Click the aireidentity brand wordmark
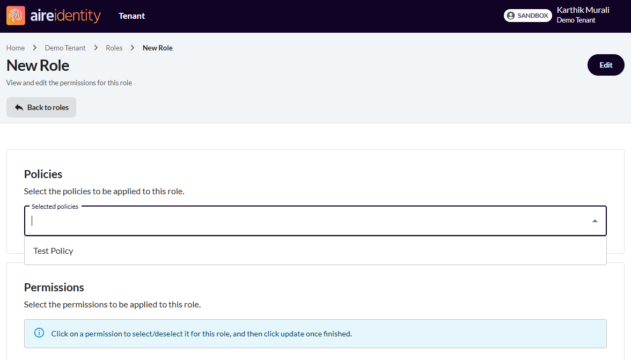Image resolution: width=631 pixels, height=360 pixels. [x=65, y=16]
